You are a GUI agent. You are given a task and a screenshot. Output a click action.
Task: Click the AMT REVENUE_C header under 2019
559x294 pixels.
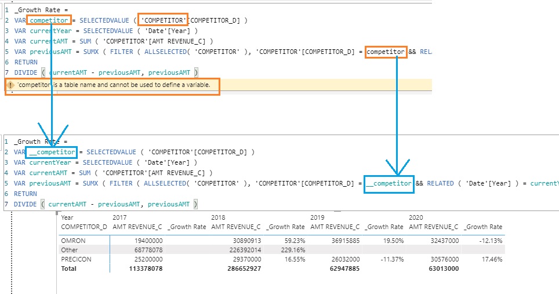tap(335, 227)
